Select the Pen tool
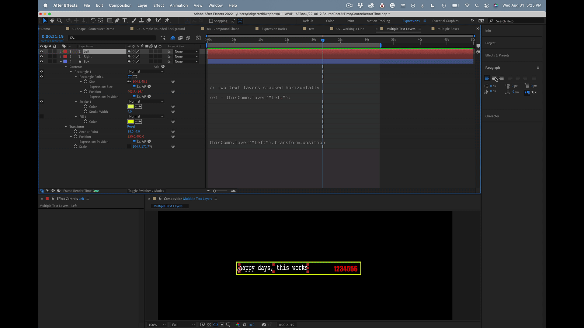 click(x=117, y=20)
